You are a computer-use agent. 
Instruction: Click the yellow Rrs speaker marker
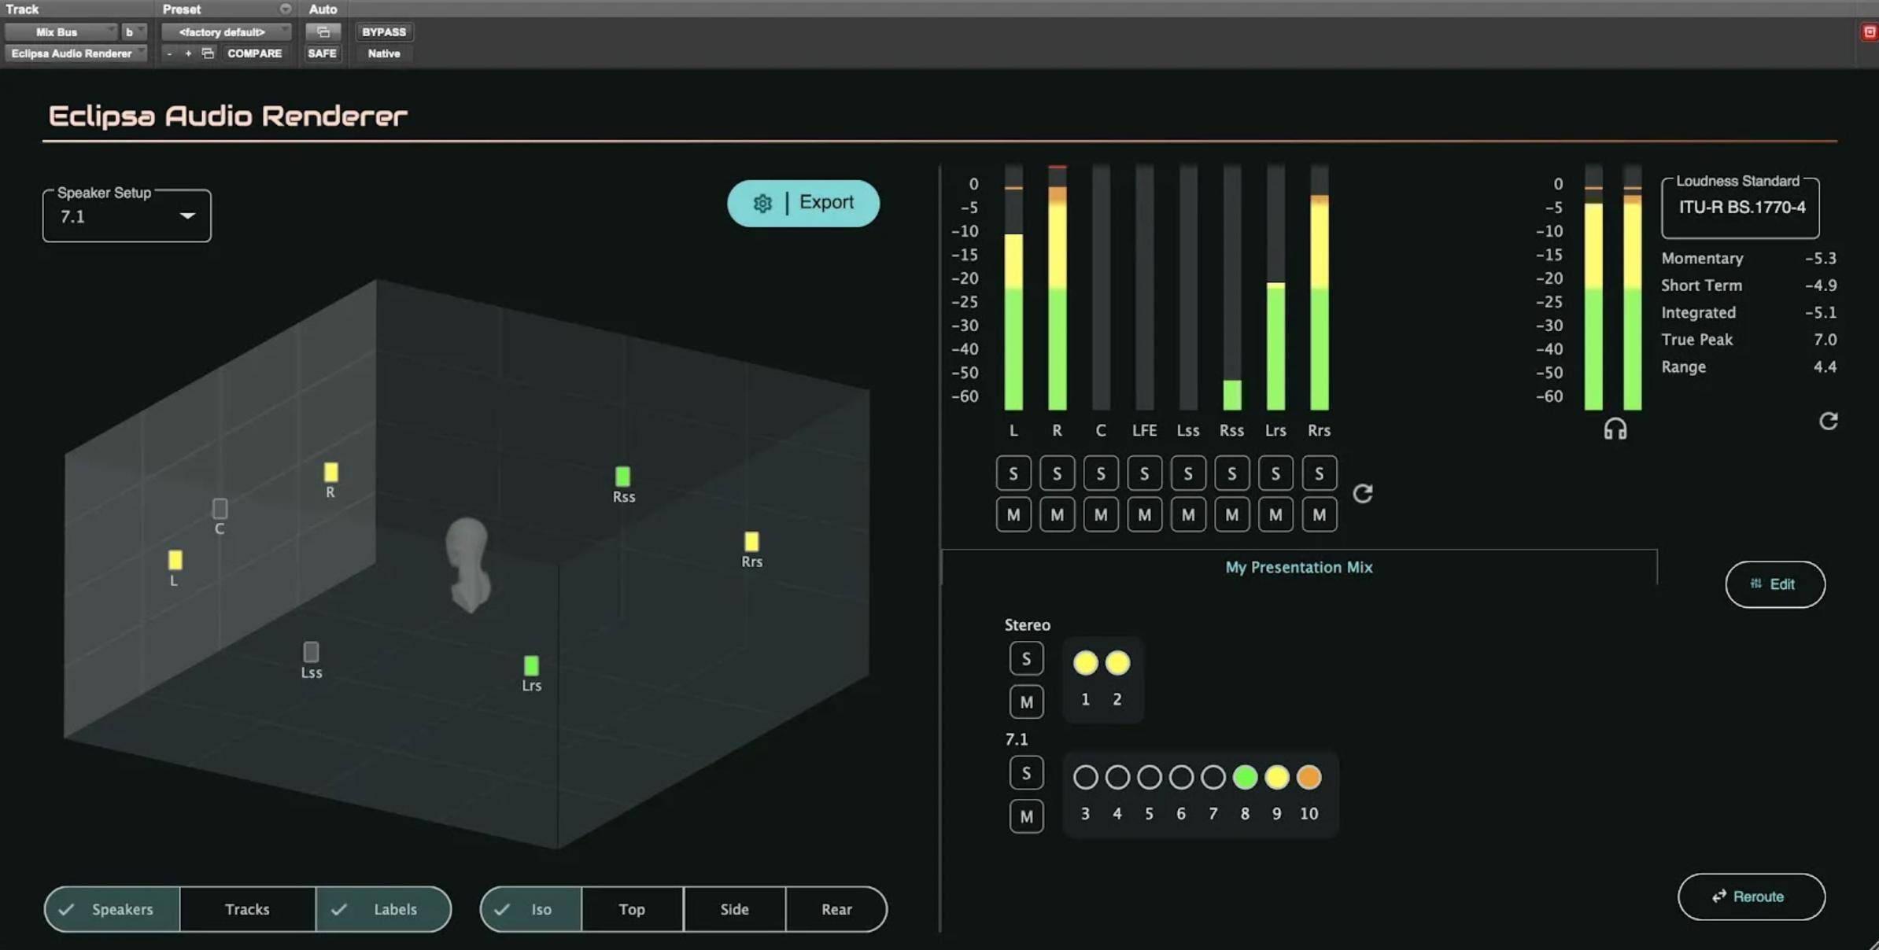(751, 542)
